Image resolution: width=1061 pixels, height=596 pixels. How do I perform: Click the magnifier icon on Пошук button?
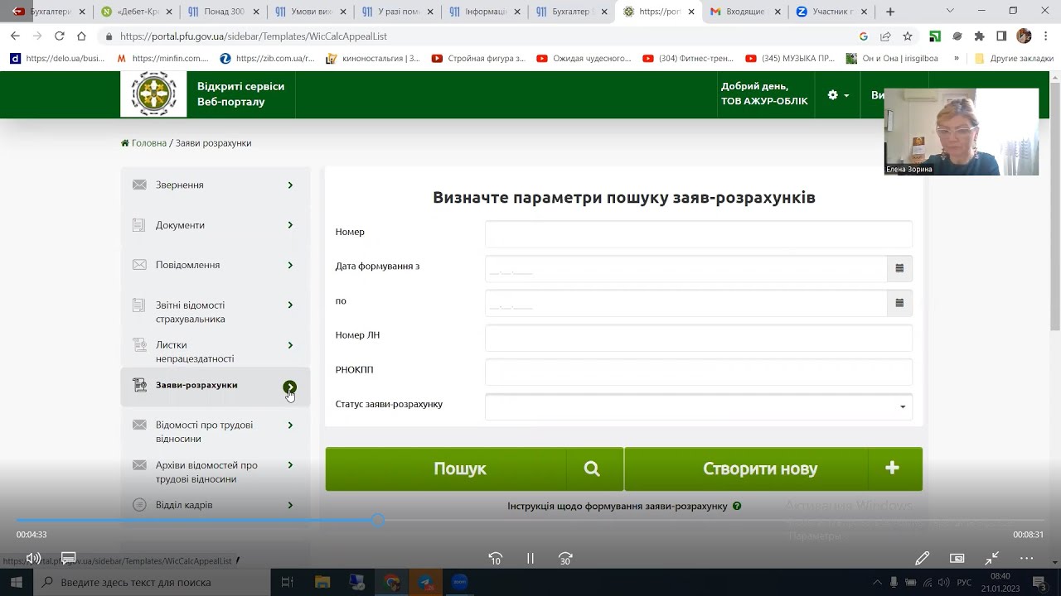tap(592, 469)
